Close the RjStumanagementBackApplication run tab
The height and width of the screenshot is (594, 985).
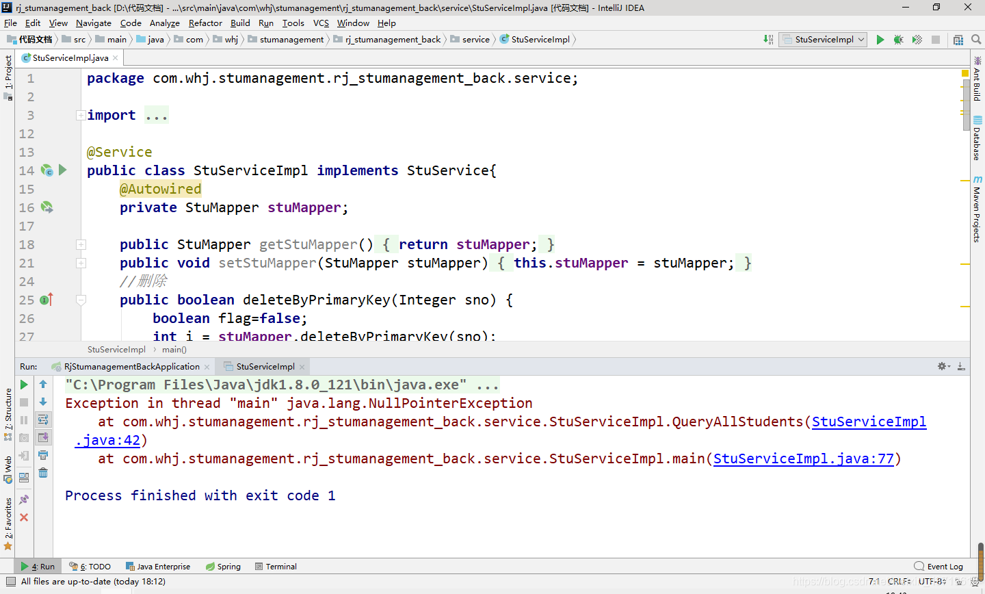(x=207, y=367)
